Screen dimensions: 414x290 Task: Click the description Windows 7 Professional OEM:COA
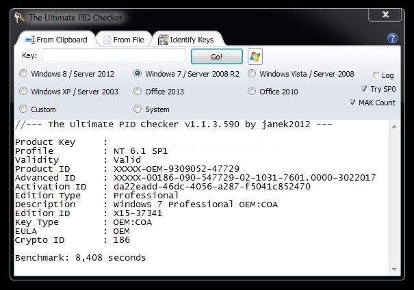196,205
